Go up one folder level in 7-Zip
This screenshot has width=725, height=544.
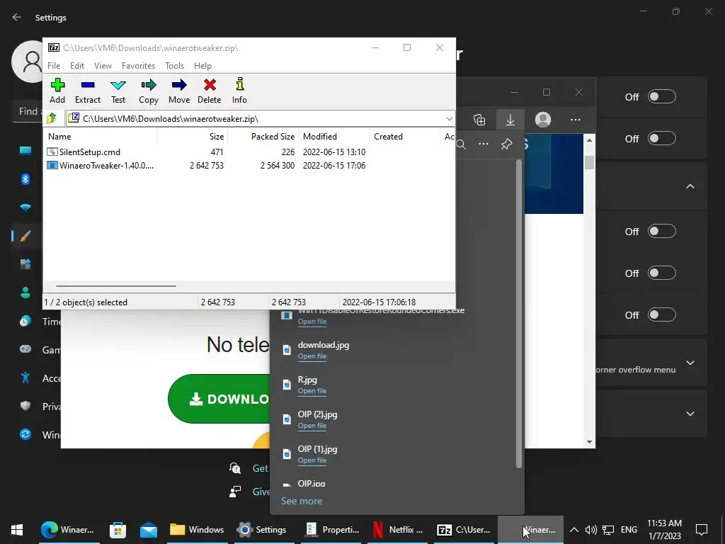click(52, 118)
